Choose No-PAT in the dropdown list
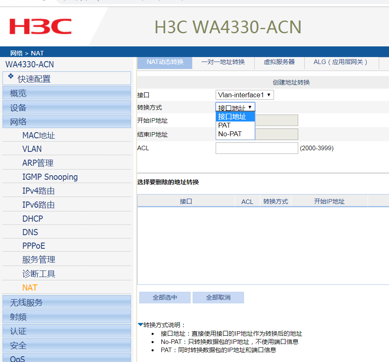 click(x=235, y=134)
